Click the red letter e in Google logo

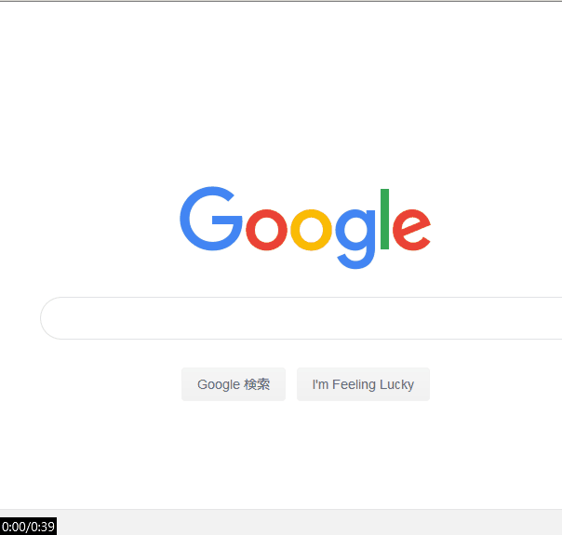click(411, 229)
